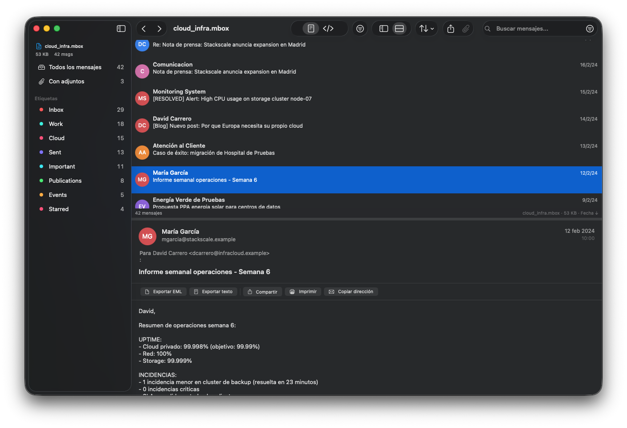Open the share icon in the toolbar
This screenshot has width=627, height=428.
click(x=450, y=28)
